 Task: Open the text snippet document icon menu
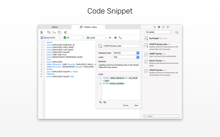(x=59, y=32)
